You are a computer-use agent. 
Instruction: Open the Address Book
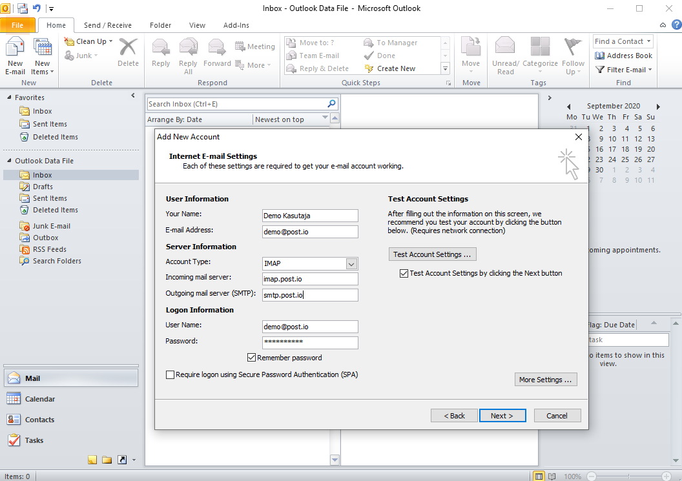(623, 56)
